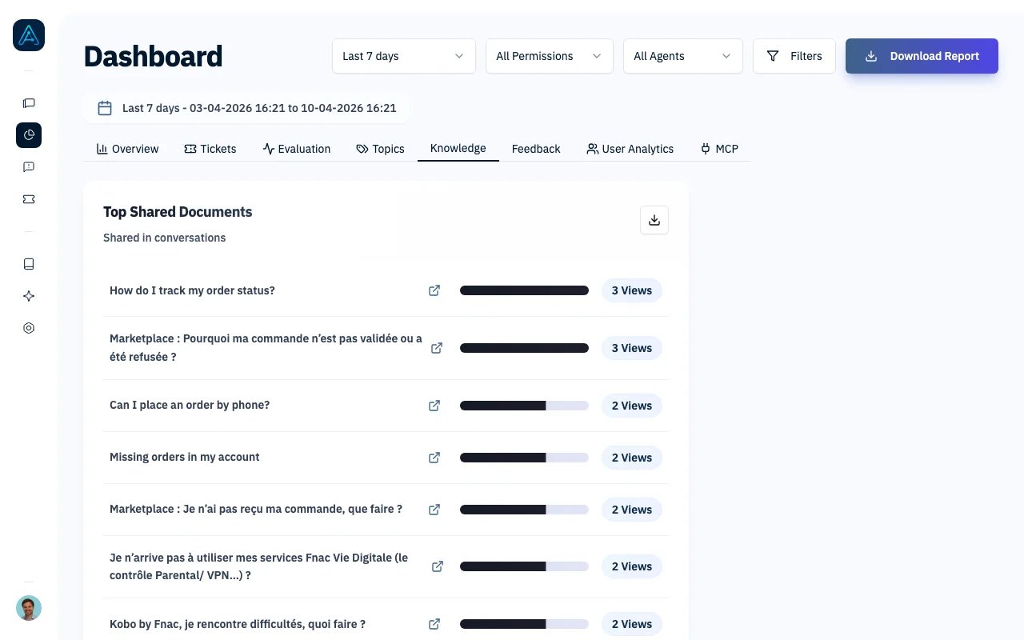The width and height of the screenshot is (1024, 640).
Task: Click the 'Shared in conversations' subtitle
Action: [x=164, y=238]
